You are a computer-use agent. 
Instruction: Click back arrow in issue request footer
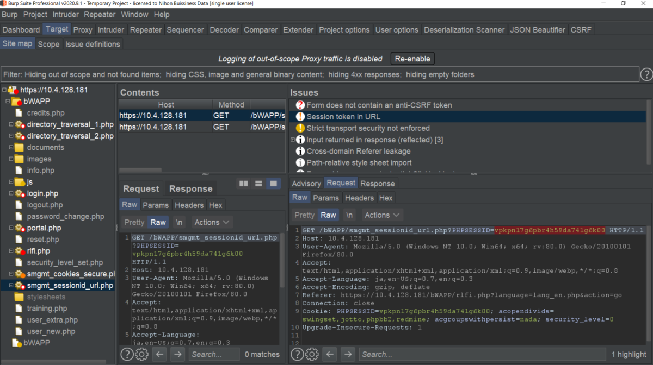click(x=329, y=354)
